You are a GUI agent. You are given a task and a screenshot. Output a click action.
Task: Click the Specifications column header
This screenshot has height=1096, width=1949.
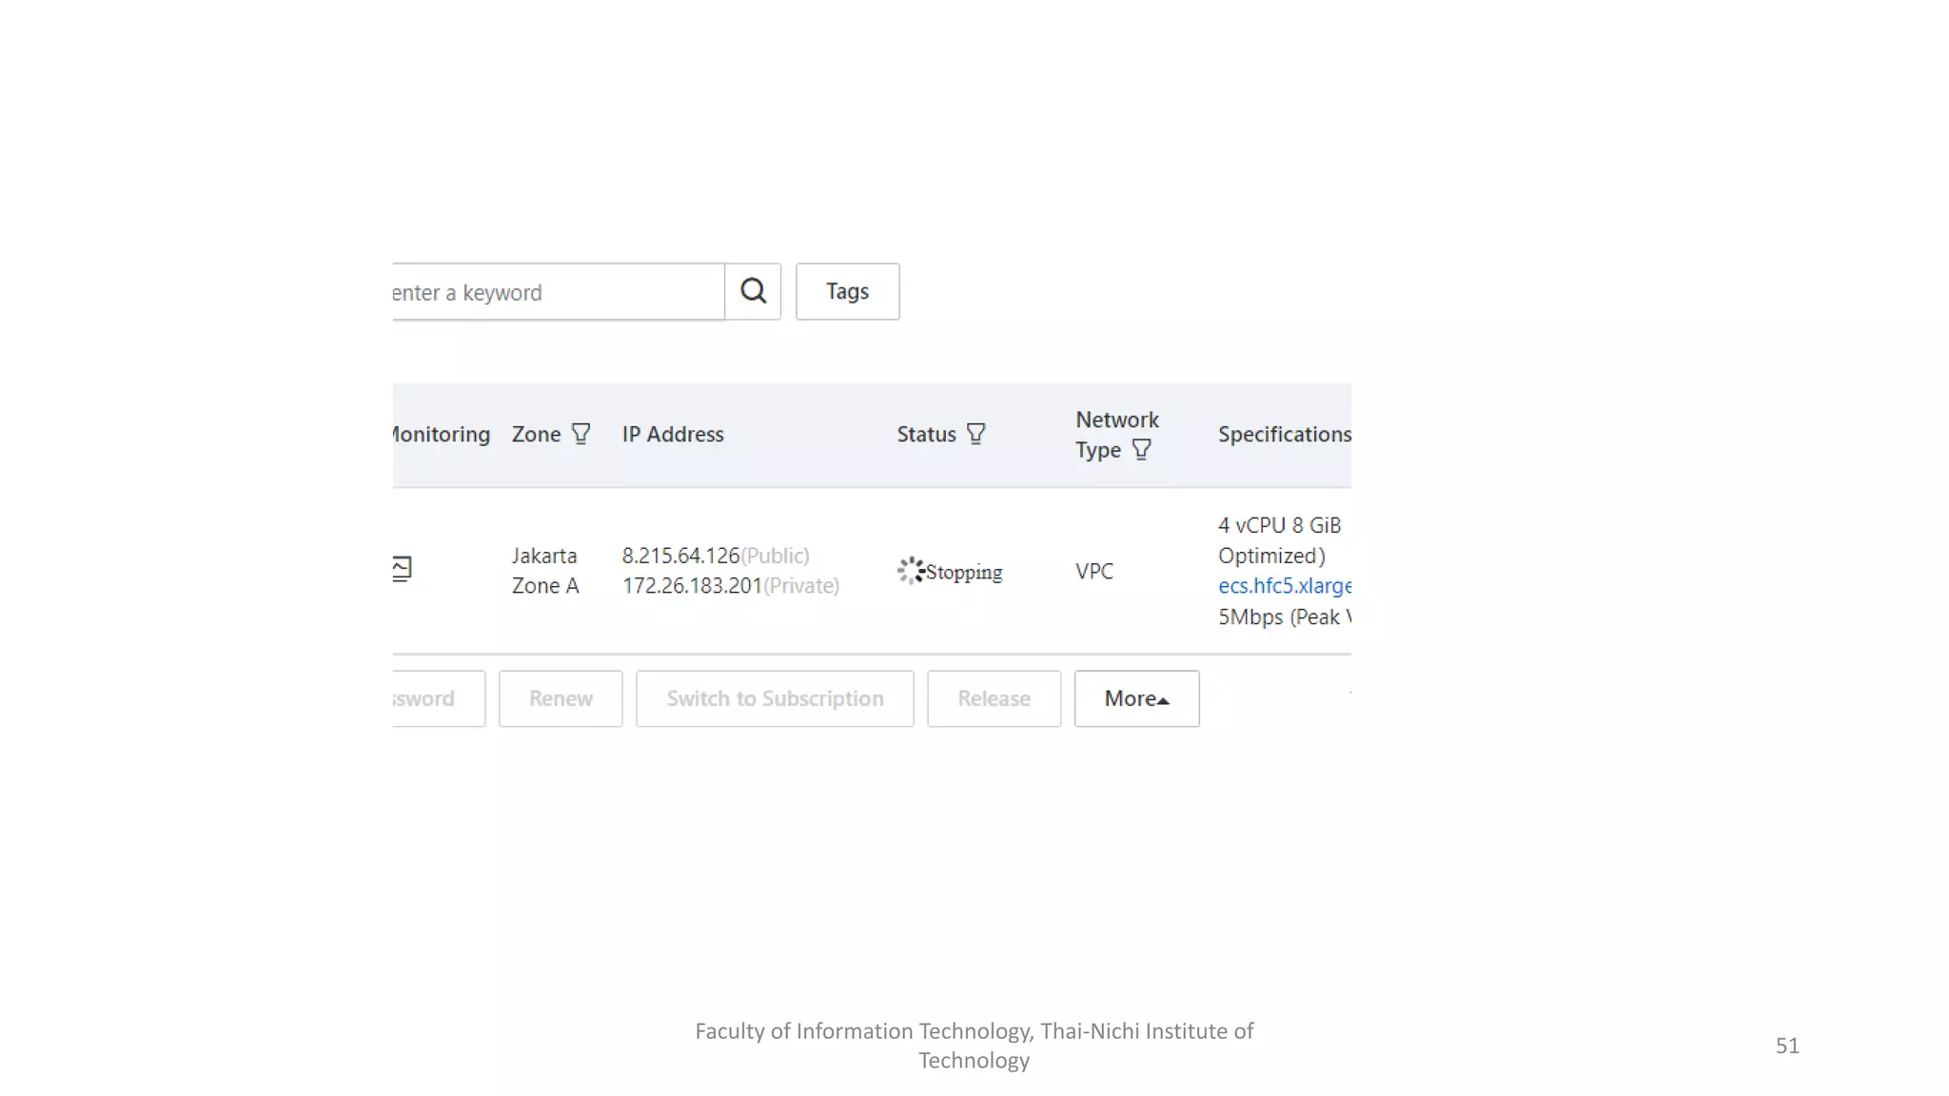click(x=1284, y=434)
